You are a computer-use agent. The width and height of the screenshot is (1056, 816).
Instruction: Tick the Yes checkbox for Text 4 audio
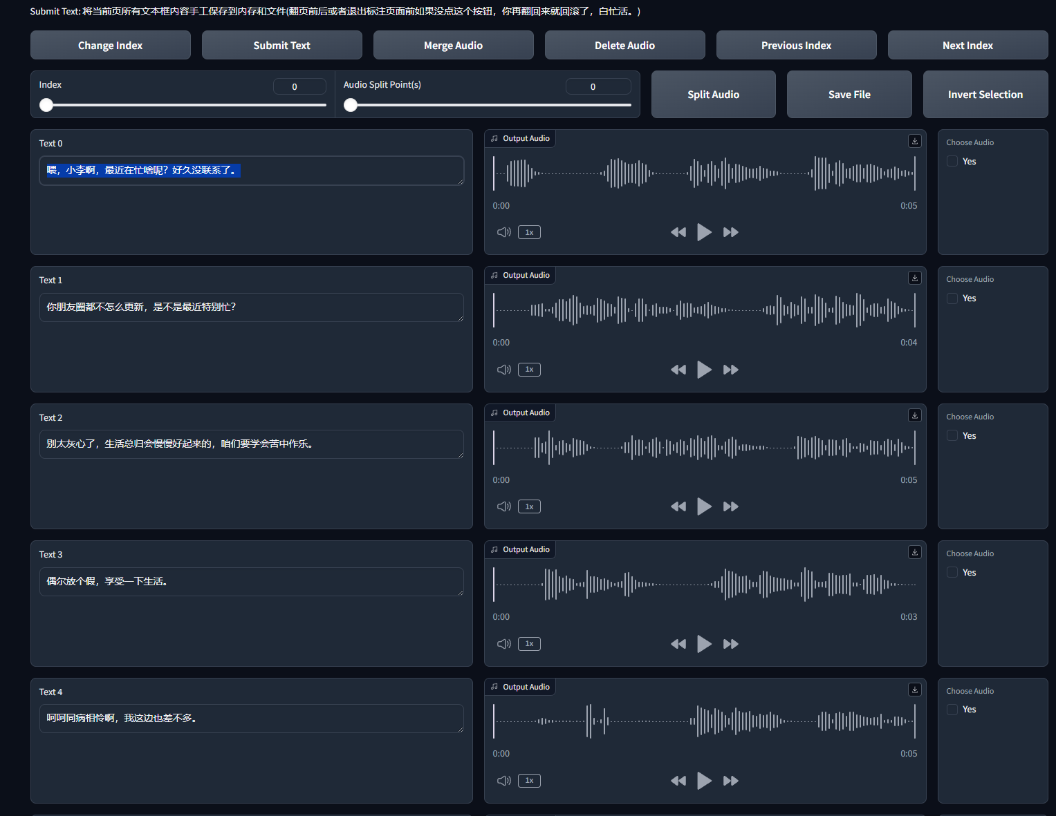(952, 710)
